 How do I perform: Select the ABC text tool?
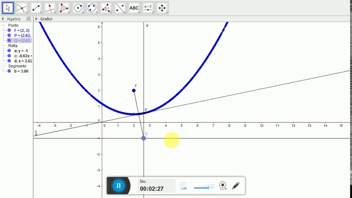(x=134, y=8)
